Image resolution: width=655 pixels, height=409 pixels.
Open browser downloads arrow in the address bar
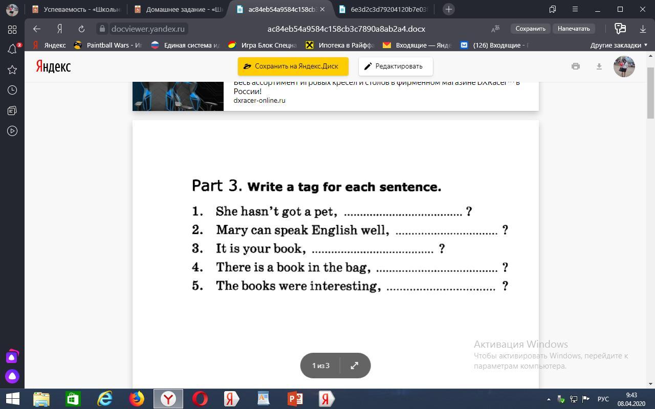tap(643, 29)
